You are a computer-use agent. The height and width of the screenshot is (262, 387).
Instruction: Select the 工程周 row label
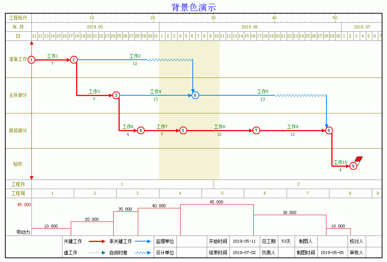pyautogui.click(x=18, y=194)
